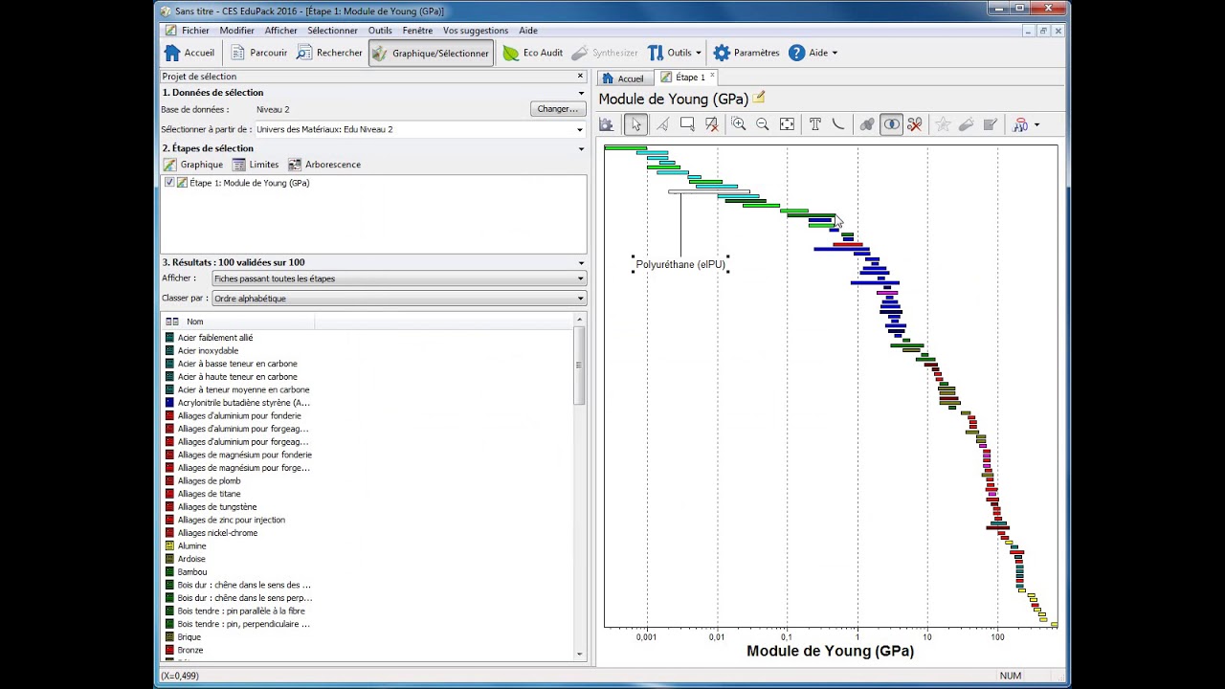Add an Arborescence selection stage
The width and height of the screenshot is (1225, 689).
[x=324, y=165]
